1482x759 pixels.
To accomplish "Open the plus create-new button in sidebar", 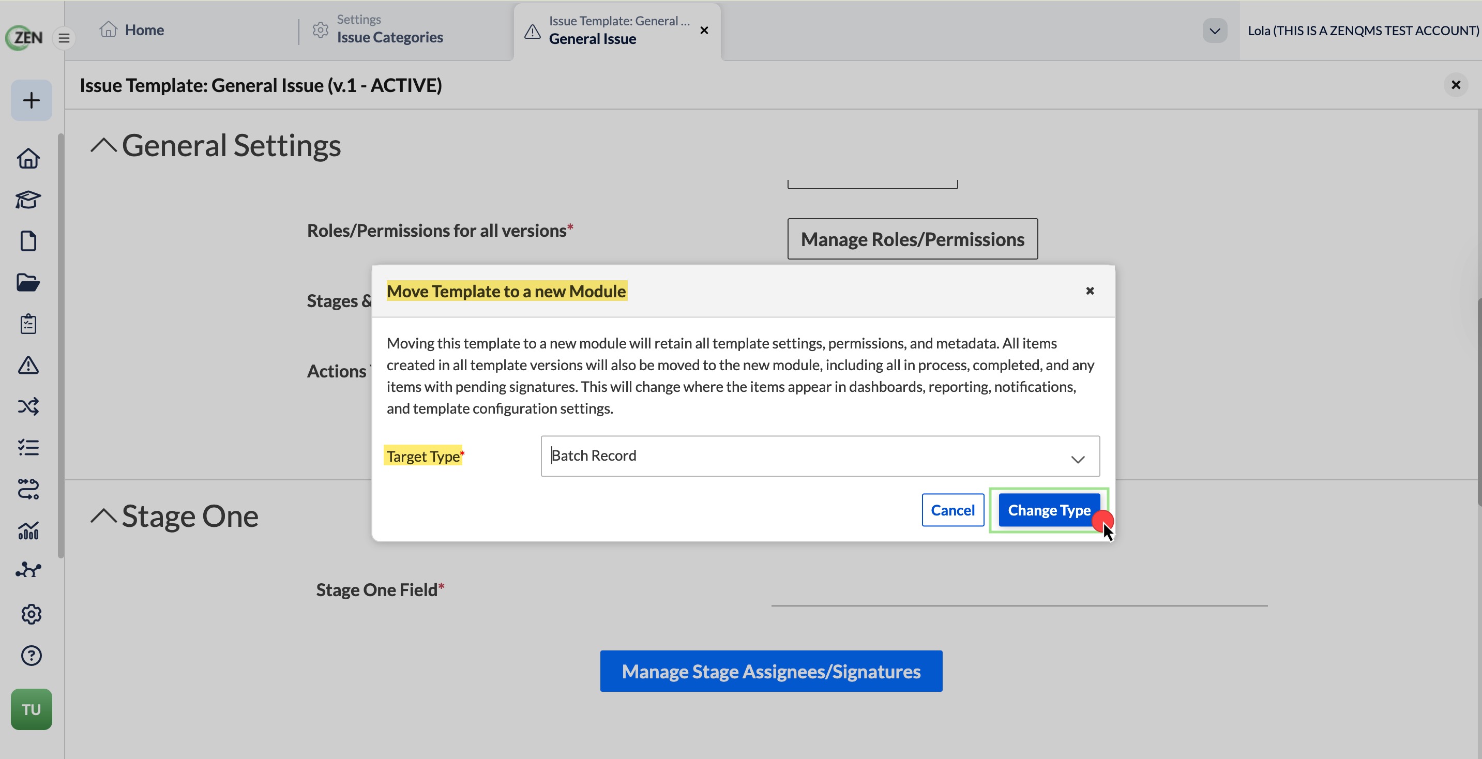I will (31, 100).
